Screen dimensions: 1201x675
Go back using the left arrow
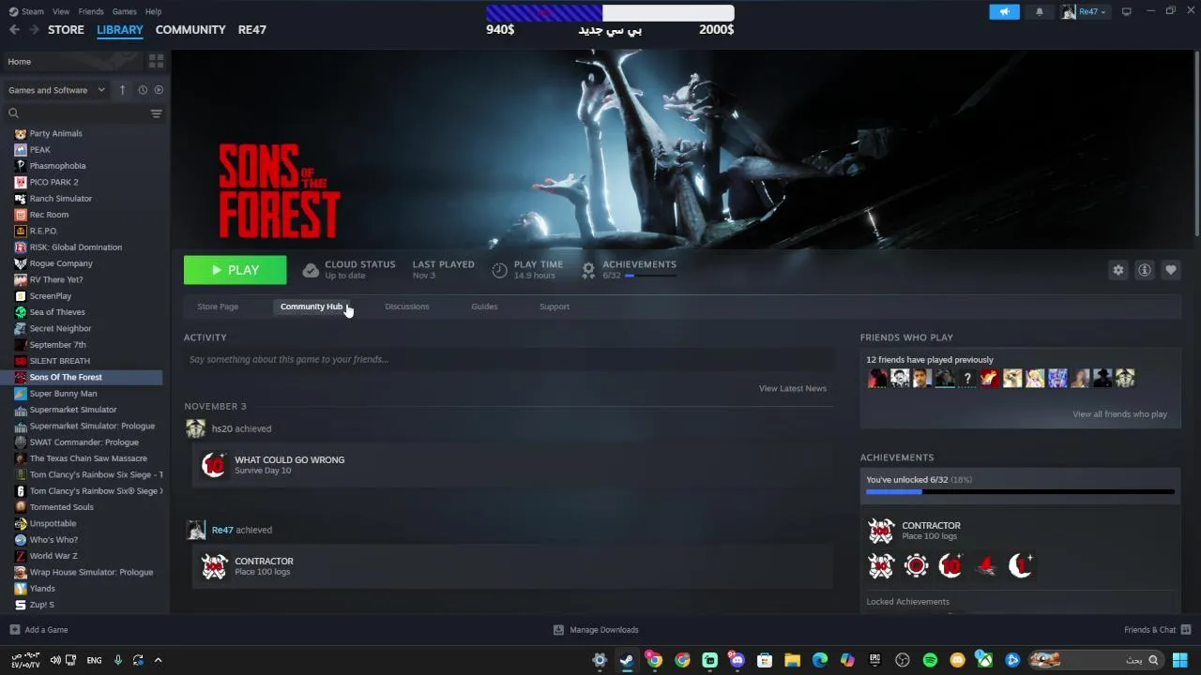pyautogui.click(x=14, y=30)
